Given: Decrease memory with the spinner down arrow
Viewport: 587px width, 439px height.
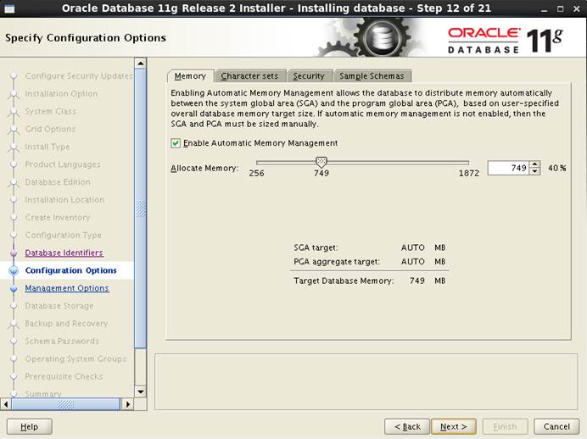Looking at the screenshot, I should point(535,171).
